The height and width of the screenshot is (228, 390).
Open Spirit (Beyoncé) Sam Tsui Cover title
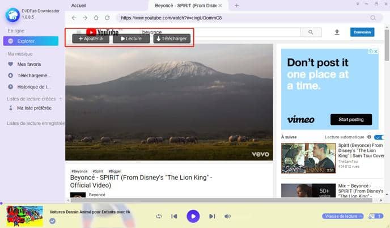coord(361,151)
